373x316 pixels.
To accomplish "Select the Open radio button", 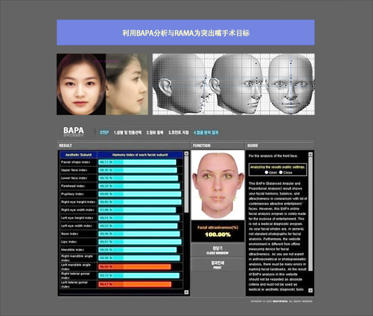I will 266,172.
